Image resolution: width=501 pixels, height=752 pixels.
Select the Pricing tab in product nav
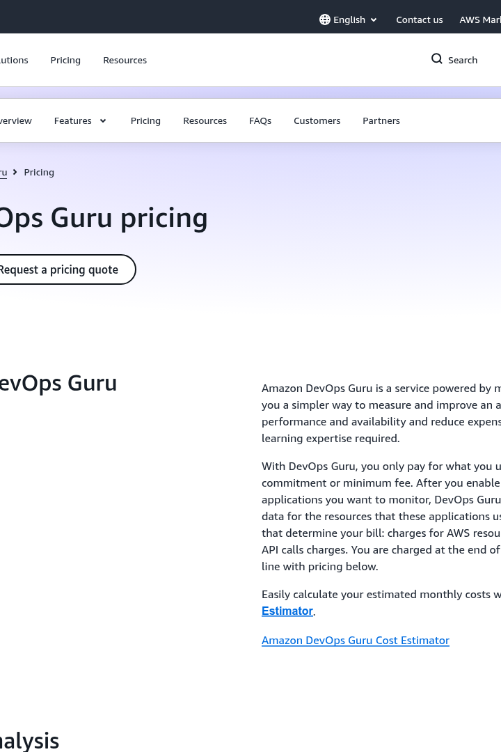click(x=145, y=121)
